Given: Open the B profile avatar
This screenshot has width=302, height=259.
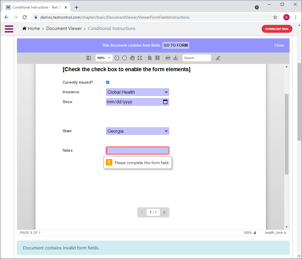Looking at the screenshot, I should pyautogui.click(x=286, y=17).
